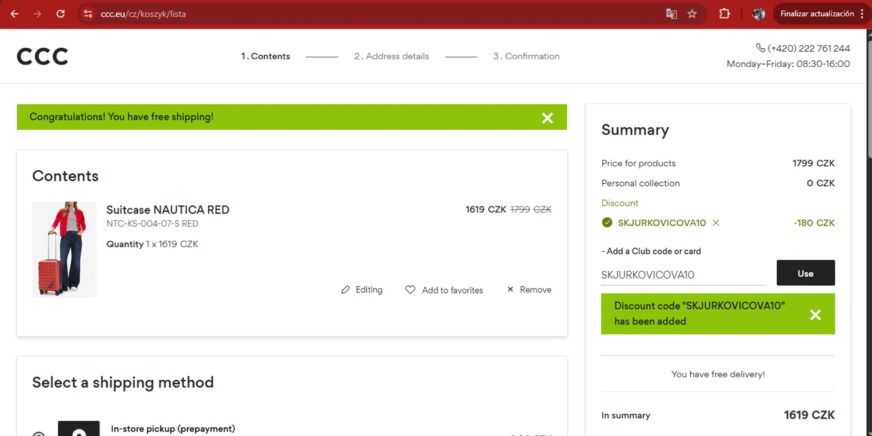Open the CCC logo homepage
This screenshot has height=436, width=872.
pos(42,56)
